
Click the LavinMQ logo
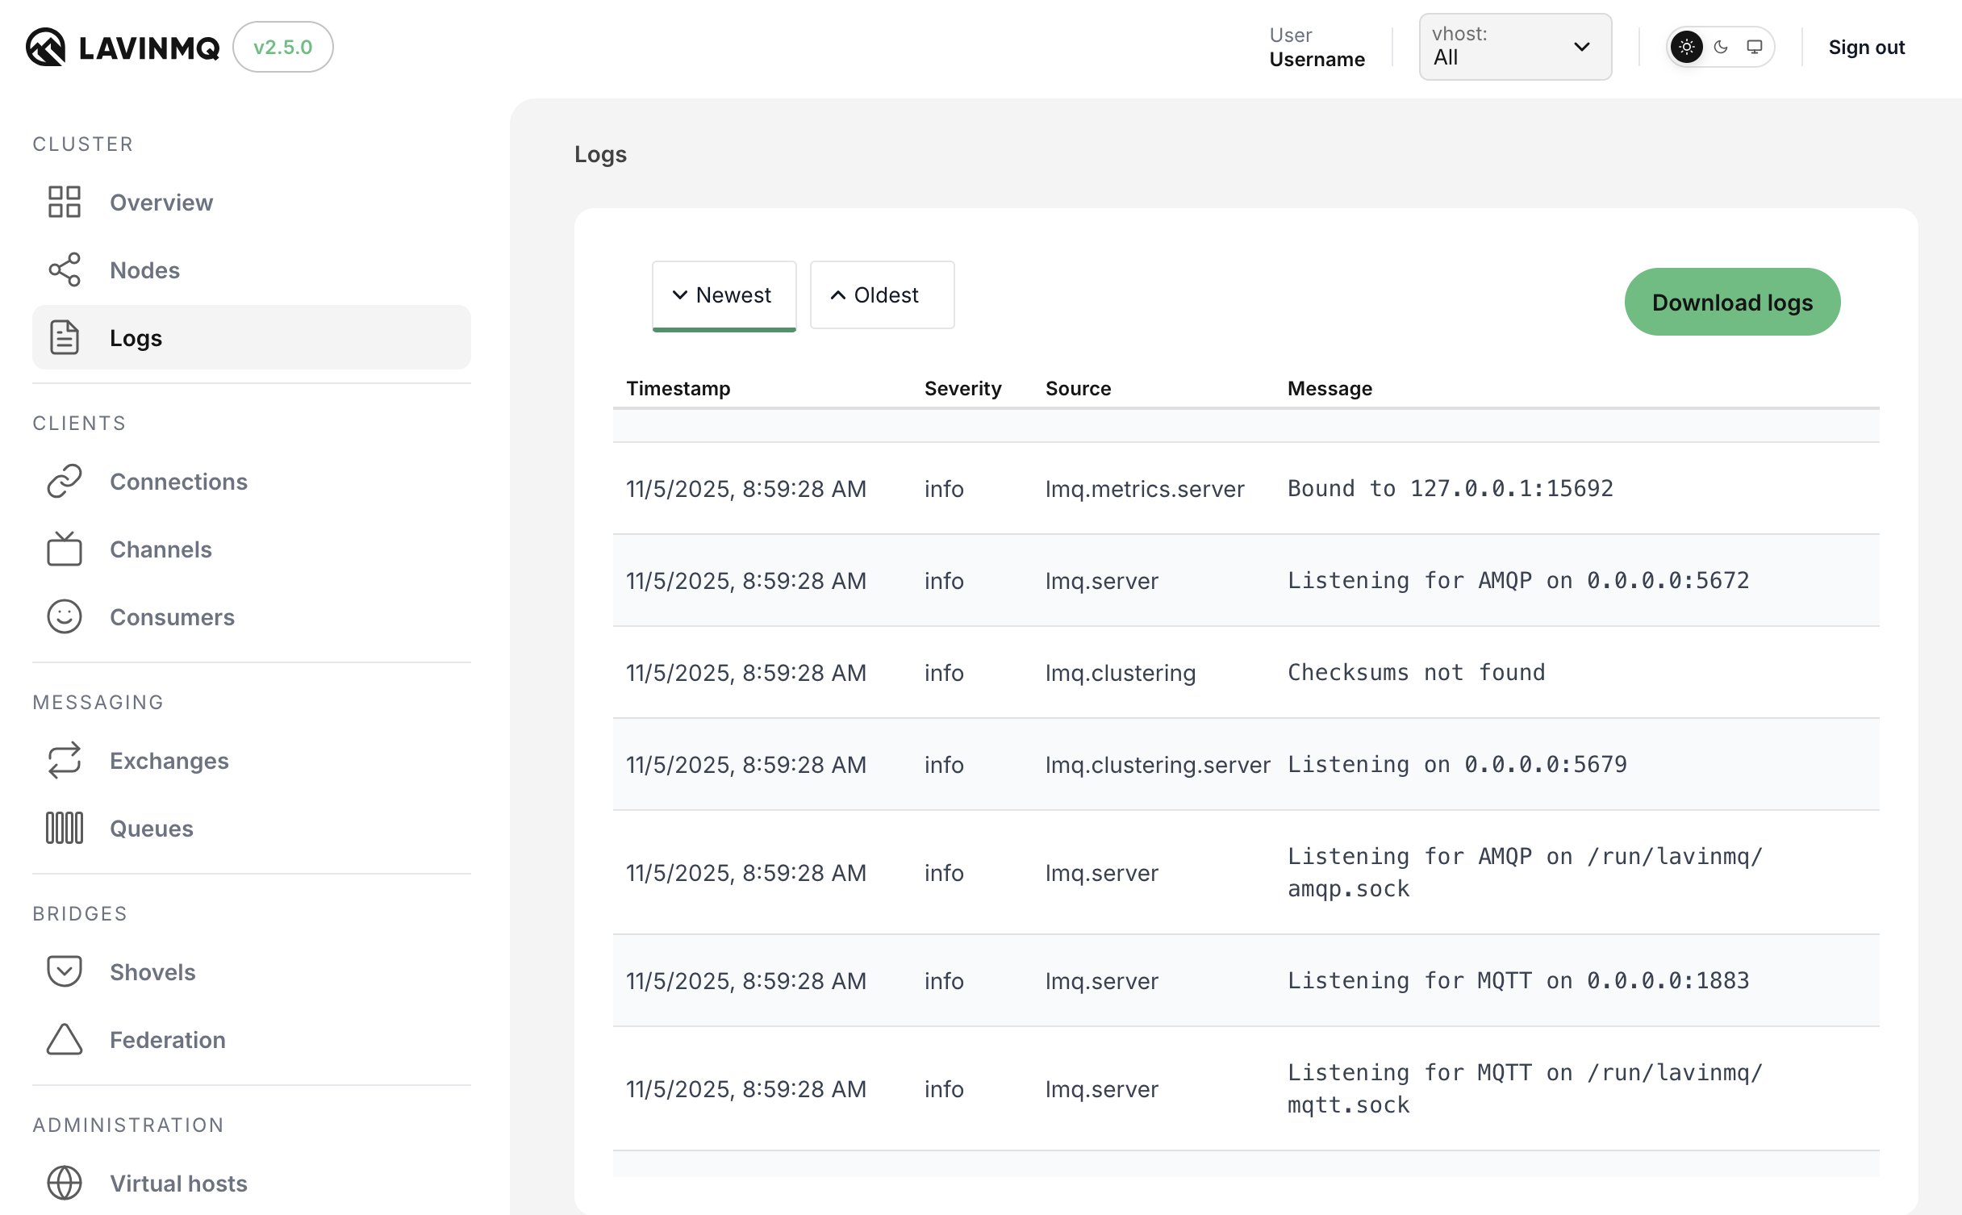[121, 47]
